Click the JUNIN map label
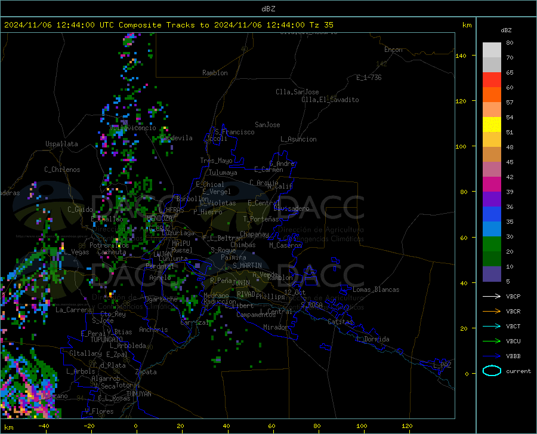537x434 pixels. pyautogui.click(x=241, y=282)
